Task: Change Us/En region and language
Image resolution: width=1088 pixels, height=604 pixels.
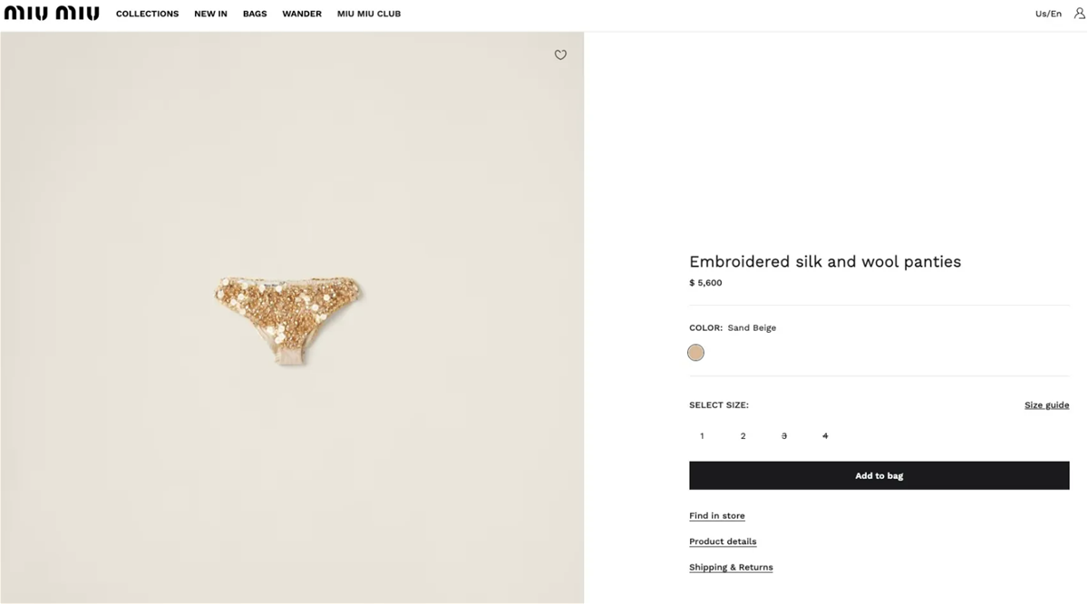Action: (x=1048, y=14)
